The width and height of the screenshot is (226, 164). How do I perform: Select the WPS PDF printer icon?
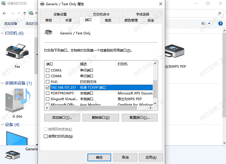174,51
